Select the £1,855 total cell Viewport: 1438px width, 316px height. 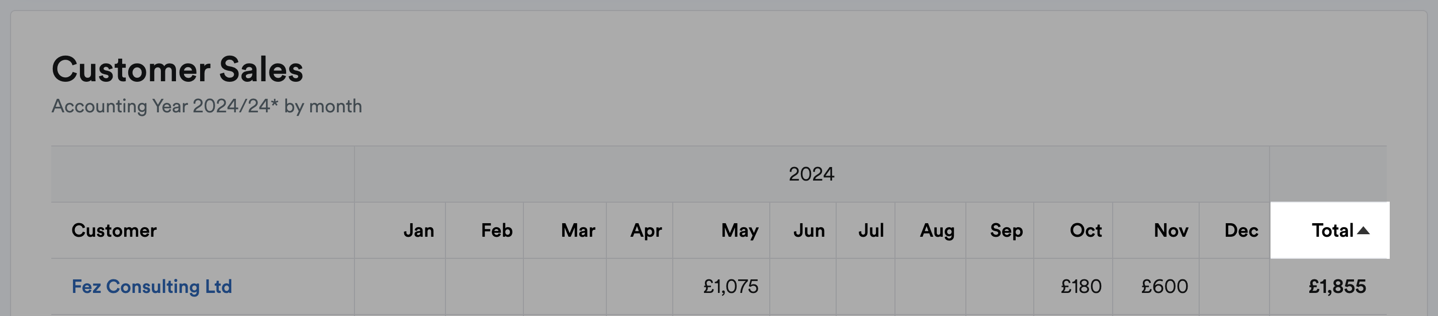[1337, 286]
